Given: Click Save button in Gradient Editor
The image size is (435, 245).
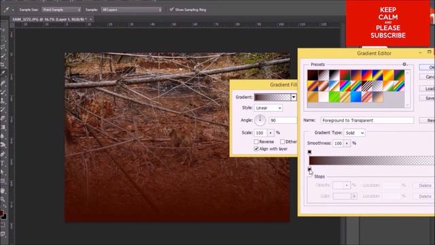Looking at the screenshot, I should (428, 98).
